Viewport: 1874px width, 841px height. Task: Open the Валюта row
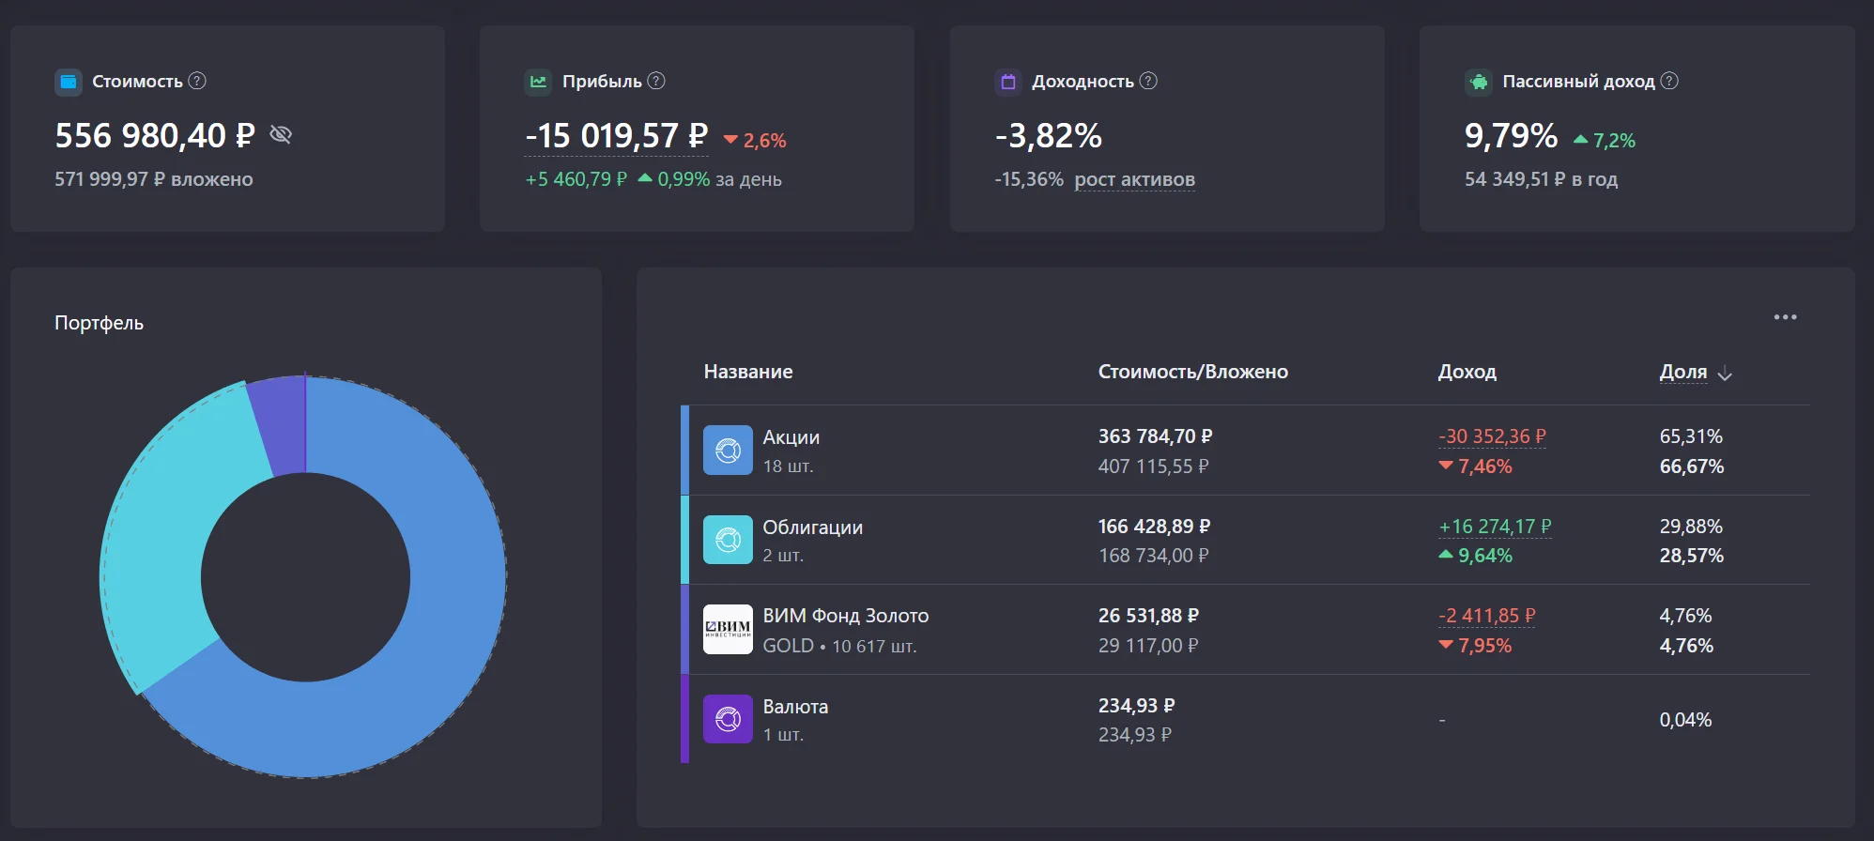click(1245, 719)
